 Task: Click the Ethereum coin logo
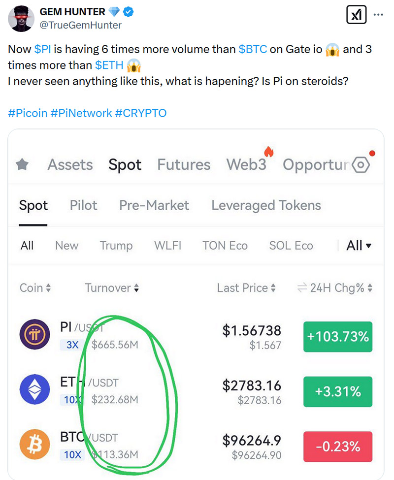[35, 389]
